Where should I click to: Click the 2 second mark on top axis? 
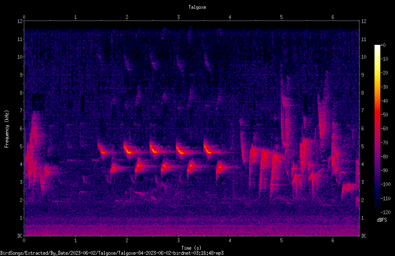[127, 17]
